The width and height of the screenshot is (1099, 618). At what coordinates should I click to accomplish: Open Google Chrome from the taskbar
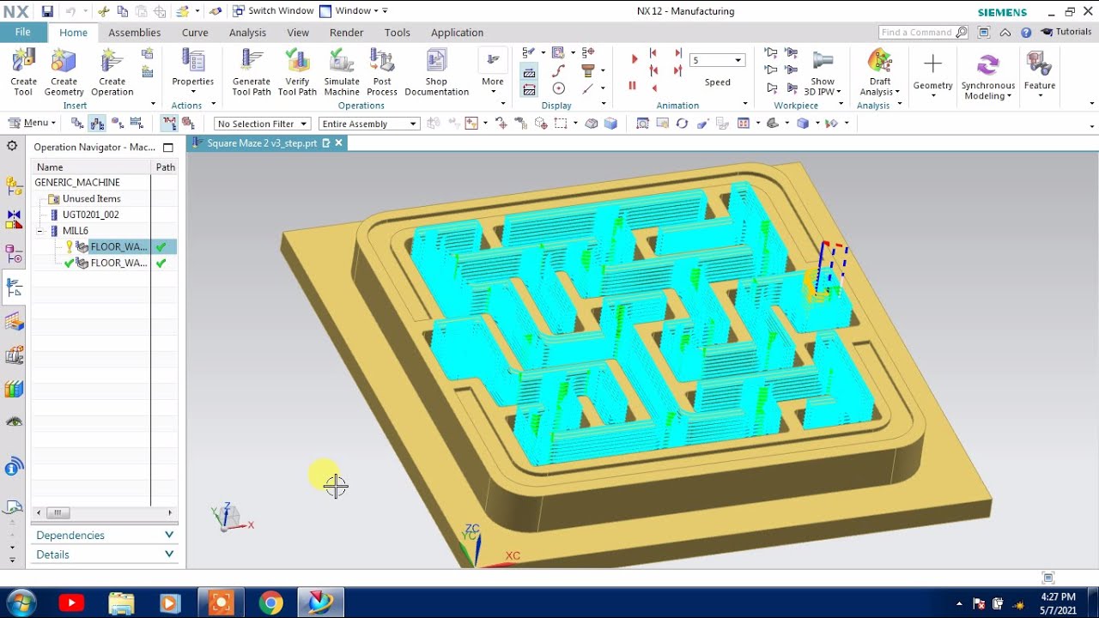click(x=270, y=603)
